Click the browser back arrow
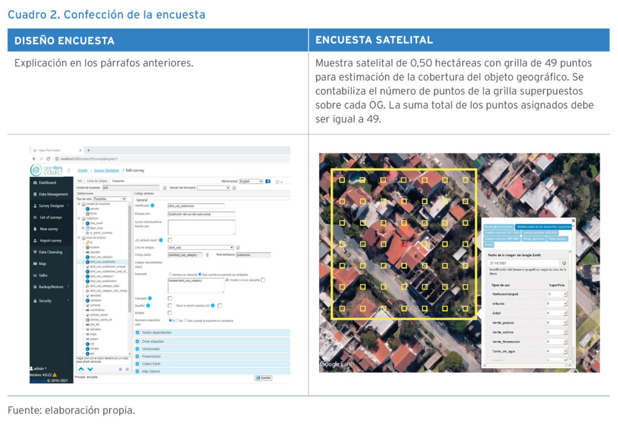618x425 pixels. pyautogui.click(x=34, y=159)
